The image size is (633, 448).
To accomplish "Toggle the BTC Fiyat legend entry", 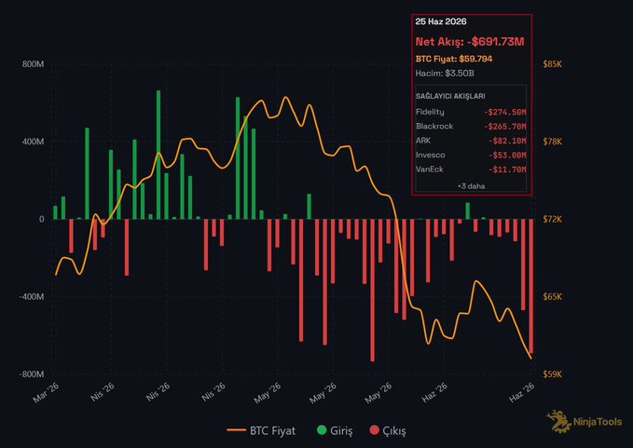I will 261,430.
